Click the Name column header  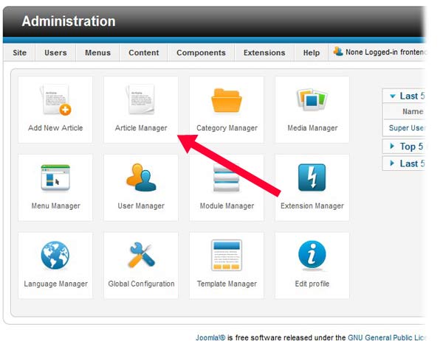tap(413, 112)
